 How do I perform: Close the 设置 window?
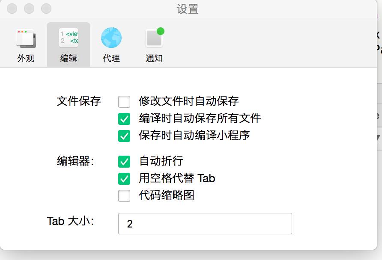pyautogui.click(x=12, y=9)
